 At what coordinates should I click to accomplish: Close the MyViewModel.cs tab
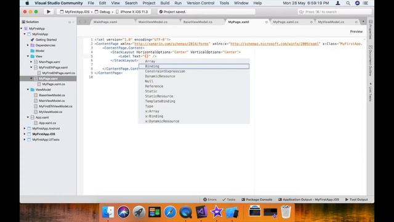point(356,22)
